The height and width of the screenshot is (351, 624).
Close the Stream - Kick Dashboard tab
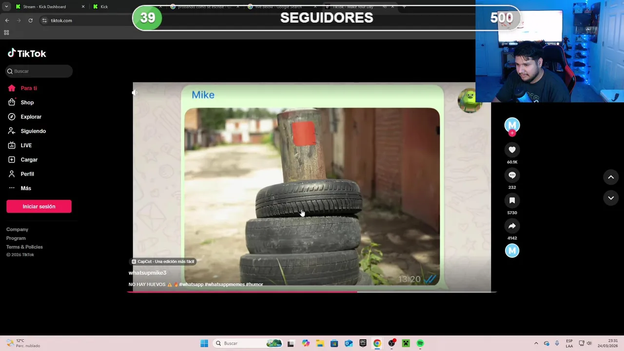point(83,7)
